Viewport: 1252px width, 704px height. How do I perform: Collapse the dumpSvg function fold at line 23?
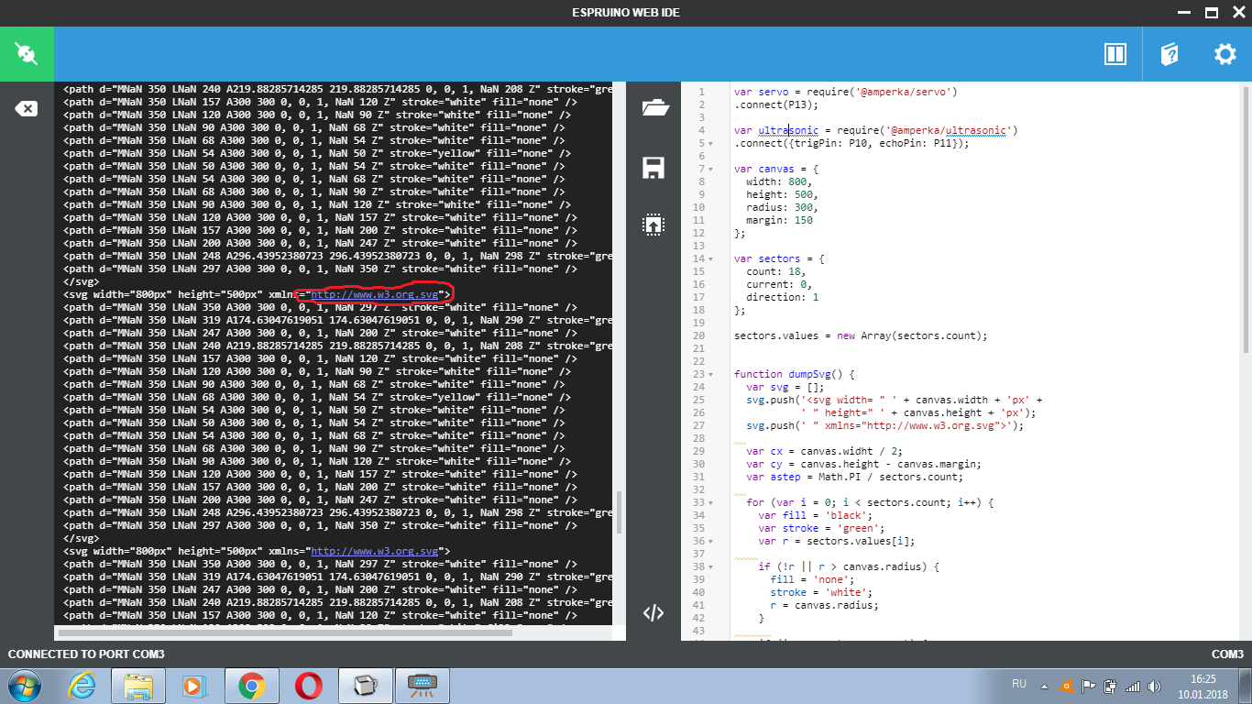[x=710, y=374]
